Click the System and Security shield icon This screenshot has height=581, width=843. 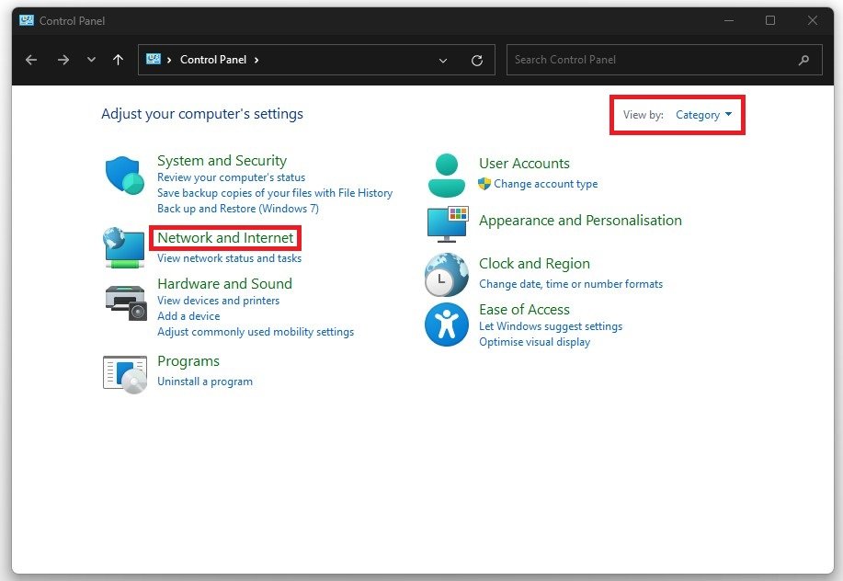coord(124,175)
